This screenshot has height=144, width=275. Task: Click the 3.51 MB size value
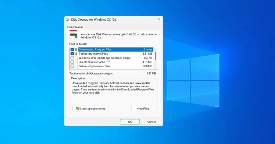point(147,54)
